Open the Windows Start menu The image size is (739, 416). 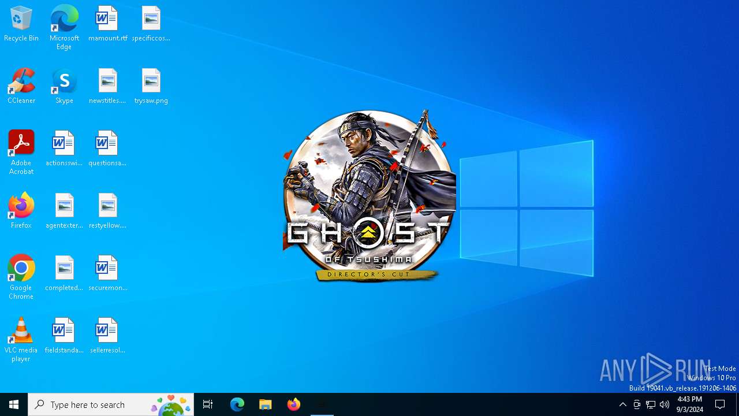click(14, 404)
